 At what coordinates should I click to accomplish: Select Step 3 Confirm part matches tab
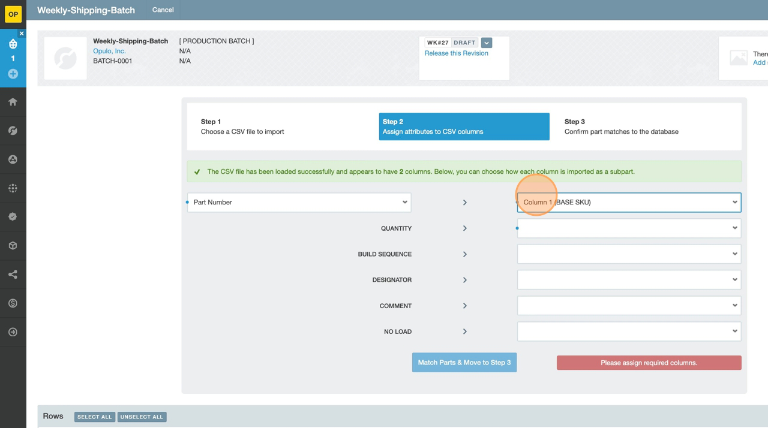pyautogui.click(x=621, y=126)
